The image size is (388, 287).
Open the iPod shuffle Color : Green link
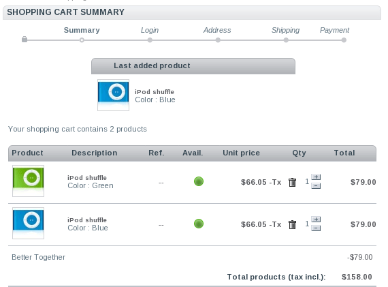[x=91, y=181]
